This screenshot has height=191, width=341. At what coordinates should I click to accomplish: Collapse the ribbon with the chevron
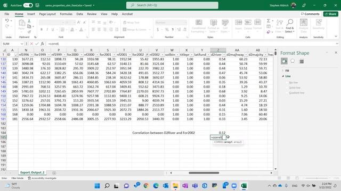pos(336,37)
